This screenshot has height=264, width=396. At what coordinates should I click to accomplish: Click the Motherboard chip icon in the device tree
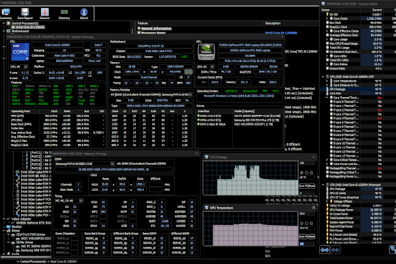(9, 31)
